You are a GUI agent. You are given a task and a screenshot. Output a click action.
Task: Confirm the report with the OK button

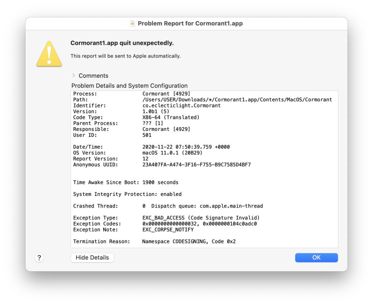316,258
